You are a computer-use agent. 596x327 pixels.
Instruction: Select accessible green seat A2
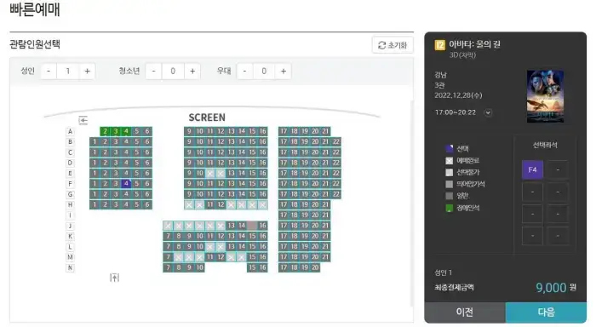[106, 131]
